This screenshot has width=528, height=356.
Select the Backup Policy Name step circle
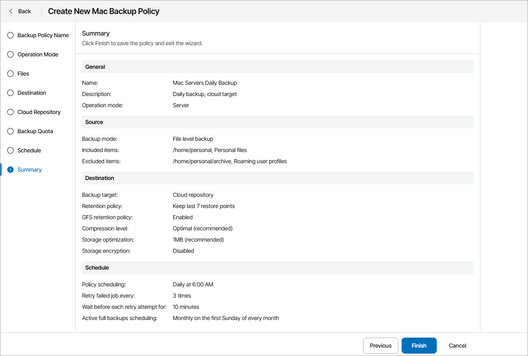pyautogui.click(x=11, y=35)
